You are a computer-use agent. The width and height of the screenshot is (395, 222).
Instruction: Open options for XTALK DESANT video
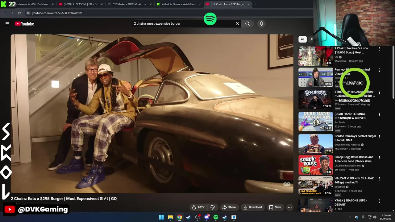pos(380,201)
